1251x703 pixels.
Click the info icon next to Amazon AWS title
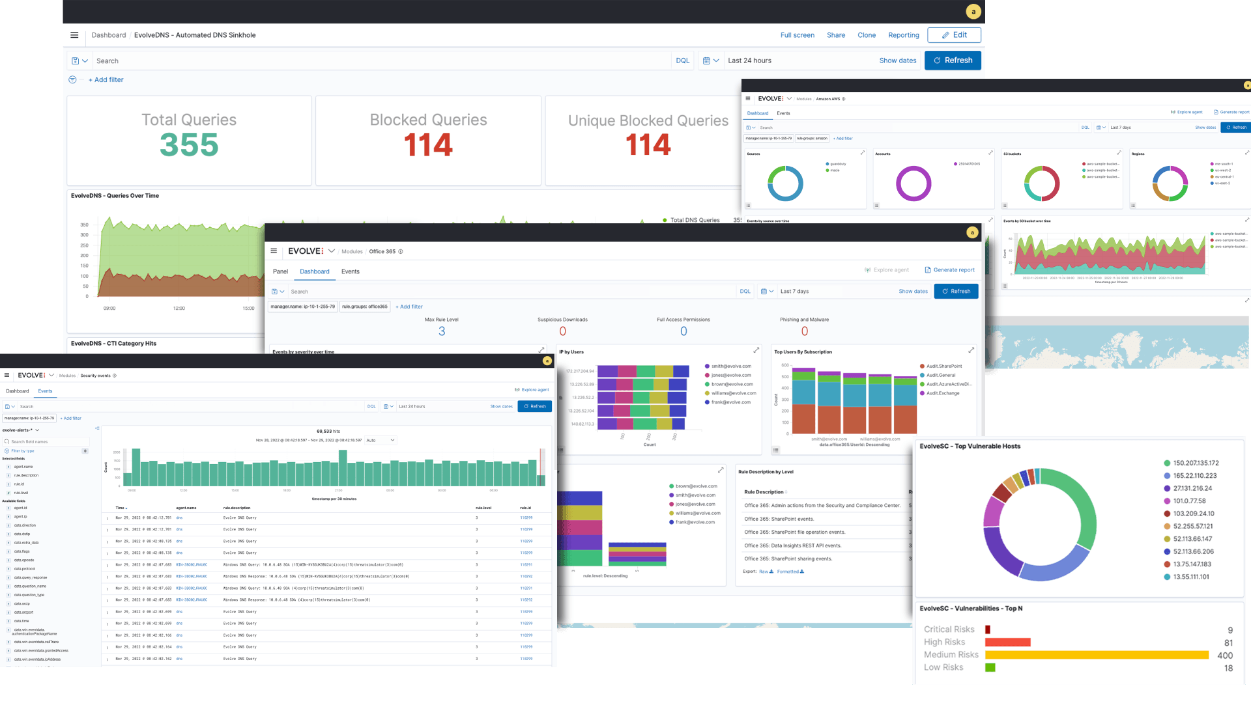point(843,99)
